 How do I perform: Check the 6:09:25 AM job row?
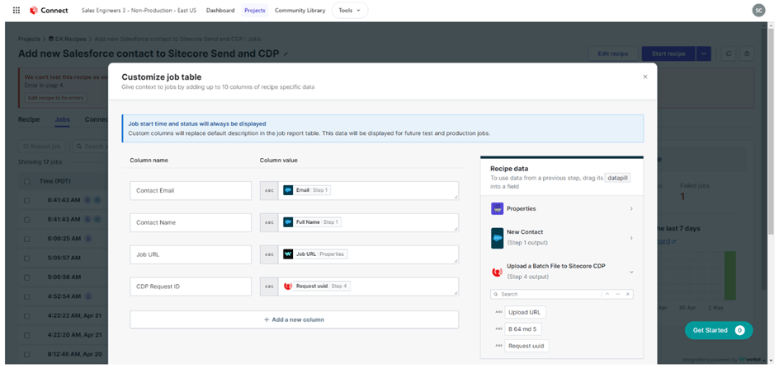(27, 239)
